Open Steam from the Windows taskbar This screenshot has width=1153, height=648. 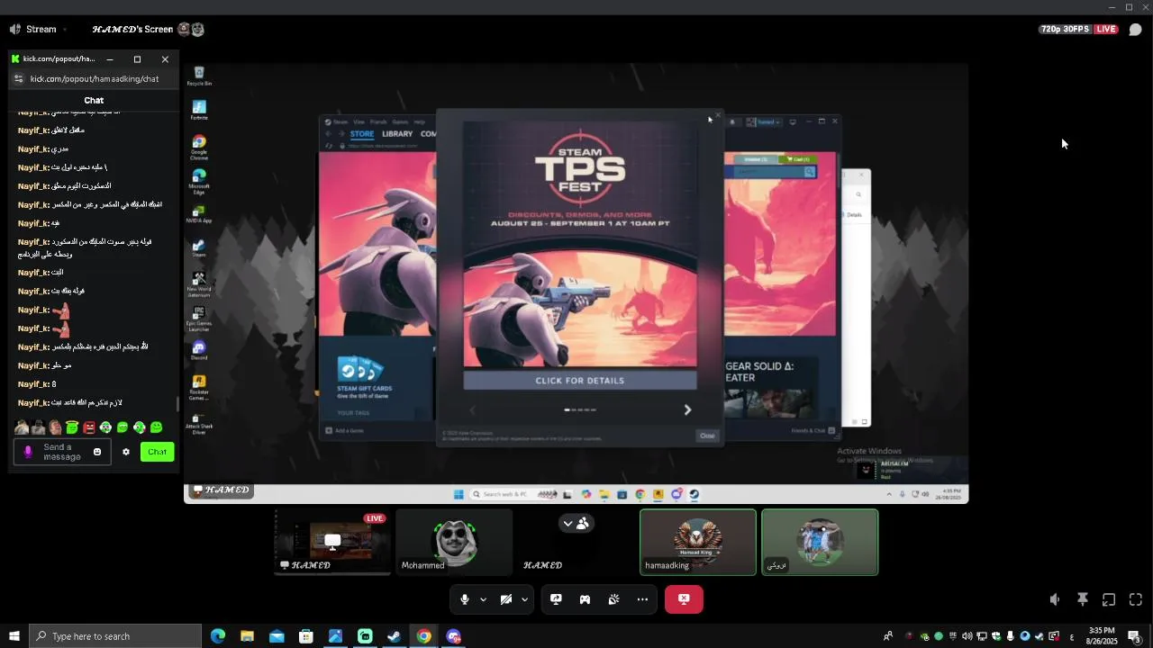point(394,636)
